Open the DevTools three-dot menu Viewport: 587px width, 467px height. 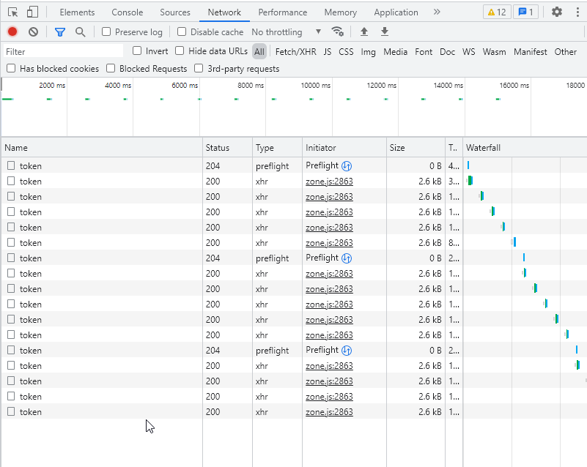point(577,12)
